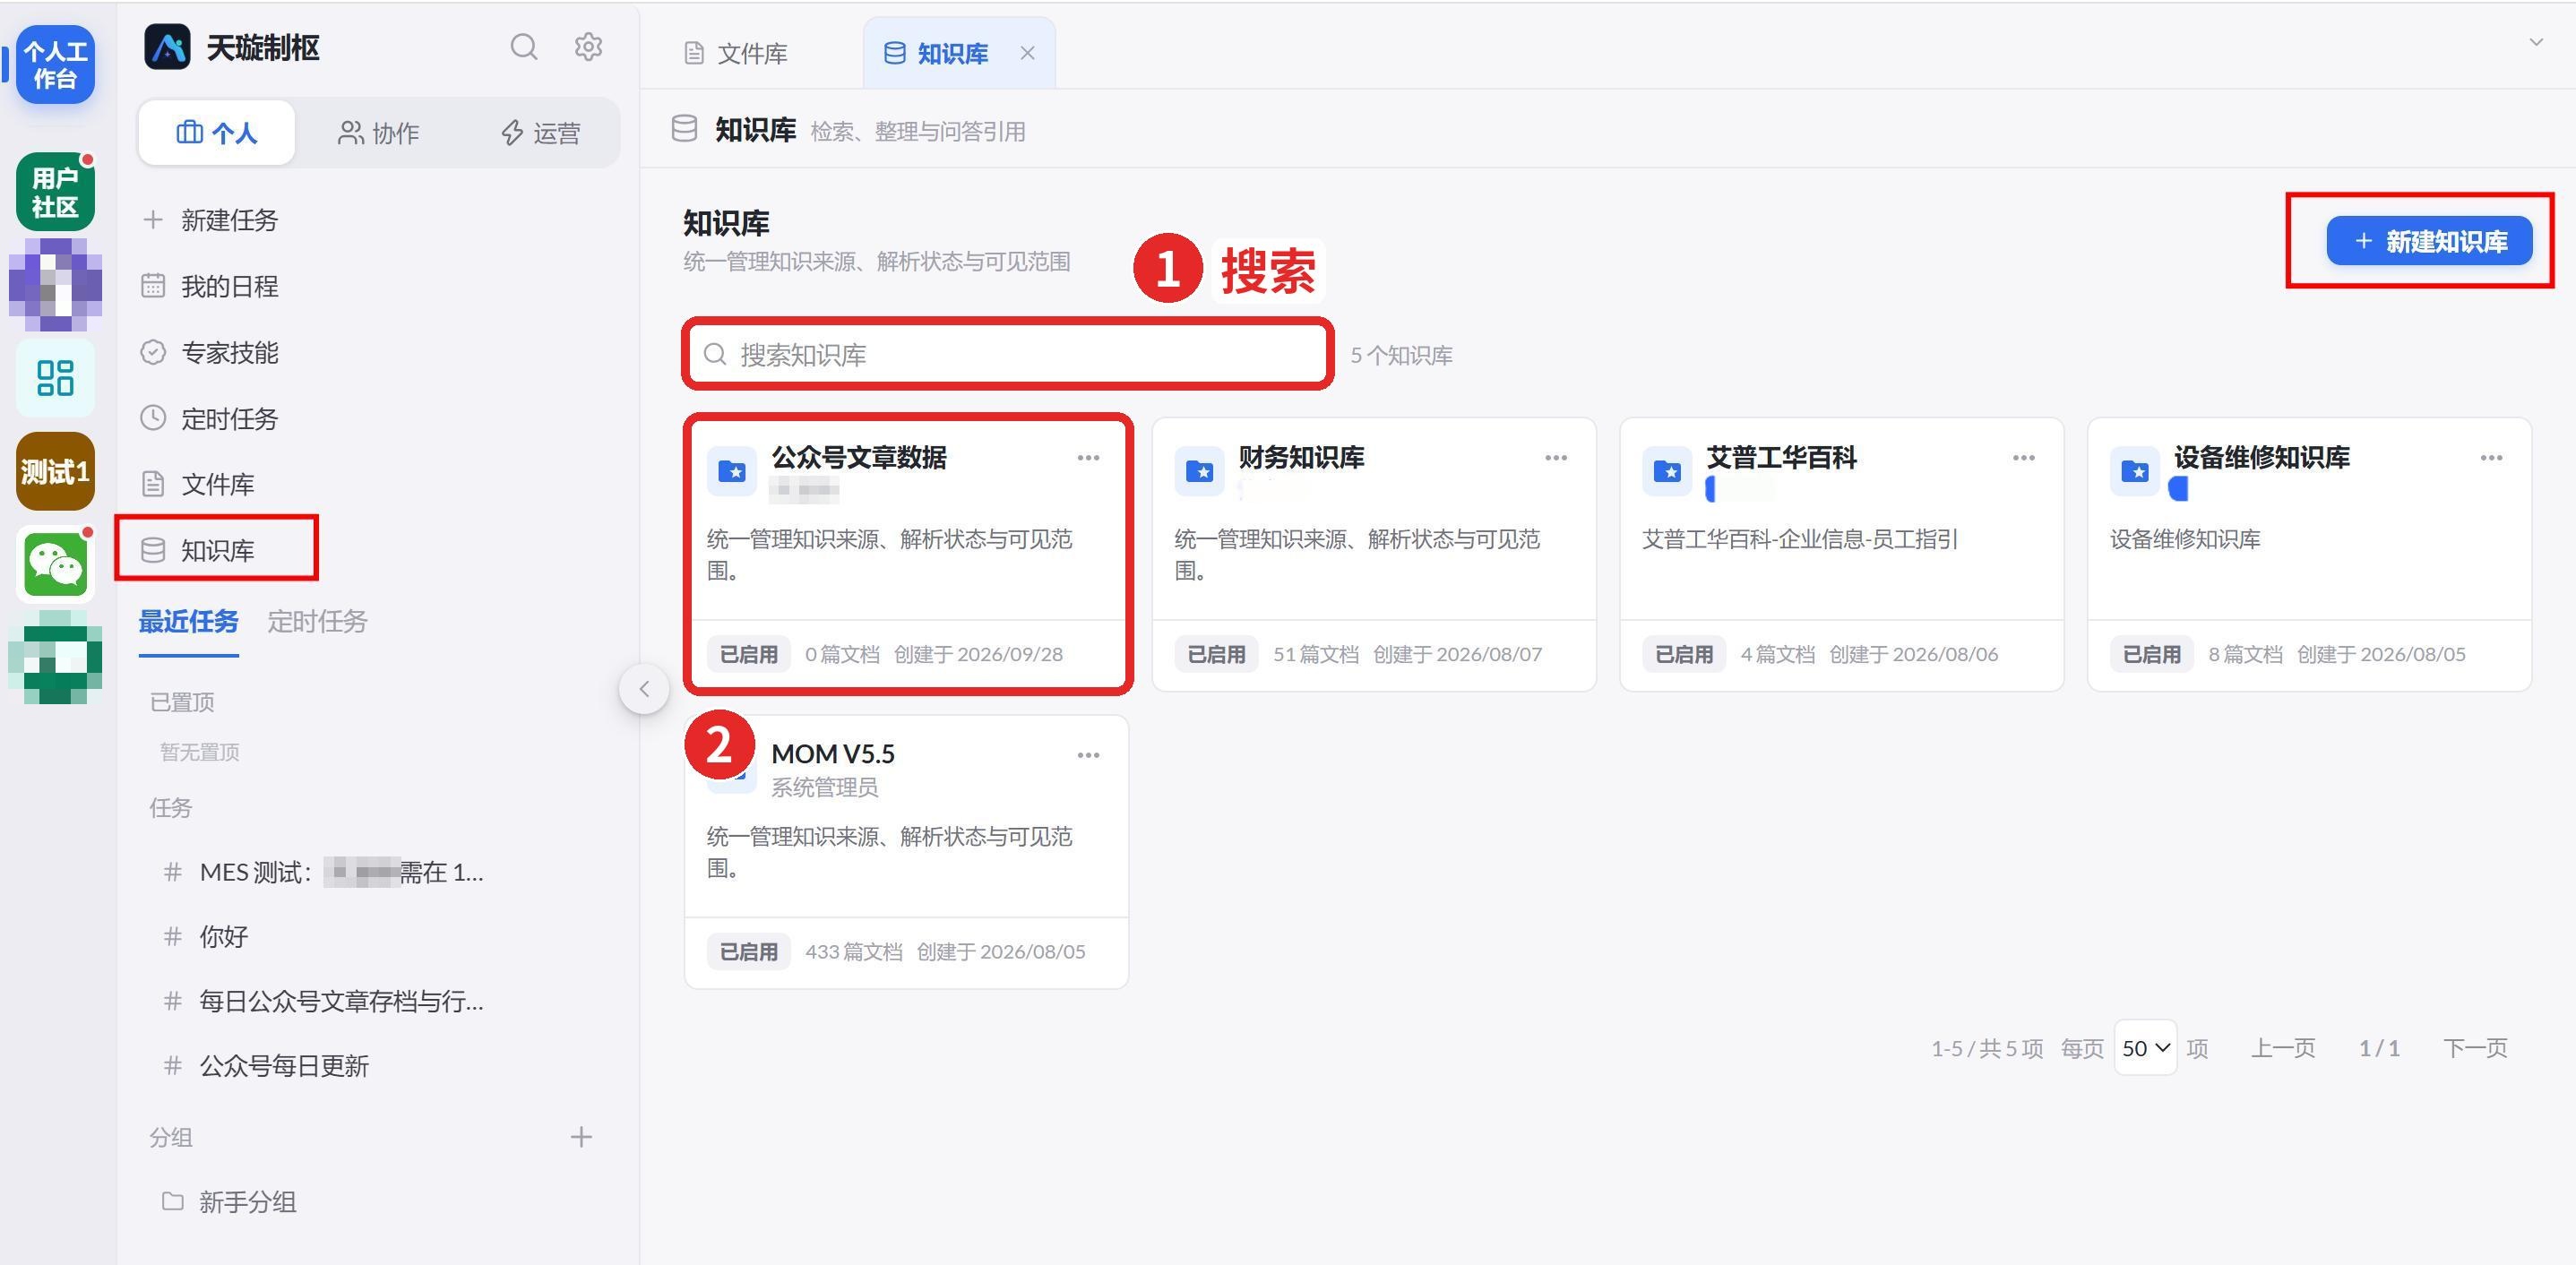Open more options for 艾普工华百科 card
The width and height of the screenshot is (2576, 1265).
coord(2024,458)
